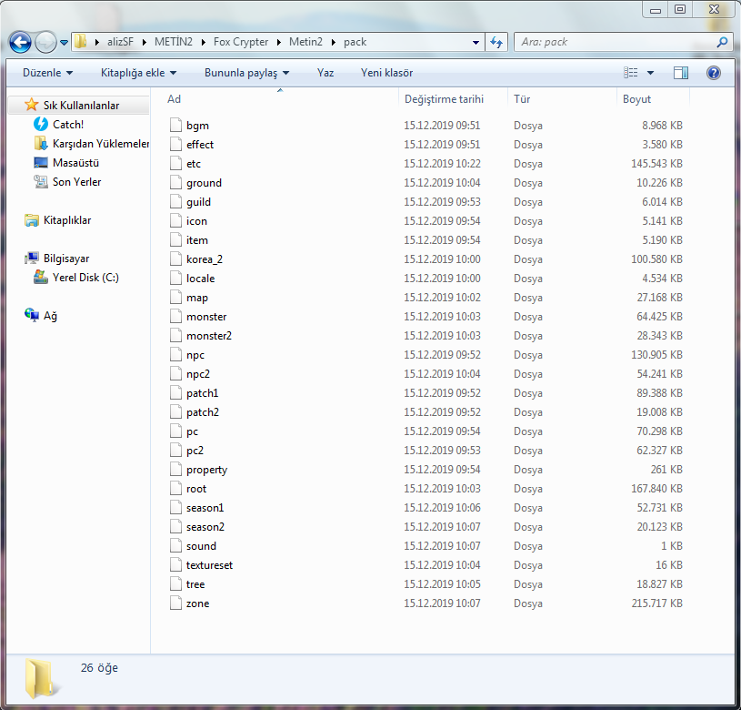The height and width of the screenshot is (710, 741).
Task: Toggle the preview pane icon
Action: pos(680,73)
